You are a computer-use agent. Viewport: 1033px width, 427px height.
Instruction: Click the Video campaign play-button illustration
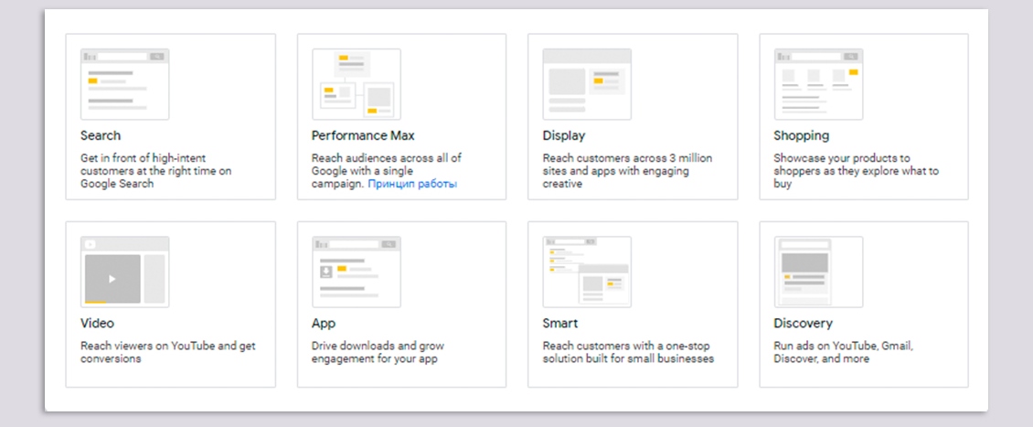click(x=112, y=278)
